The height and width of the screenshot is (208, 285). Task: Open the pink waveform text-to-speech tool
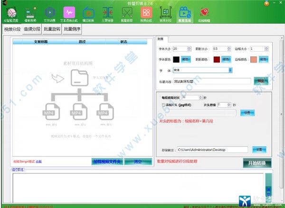pos(69,15)
